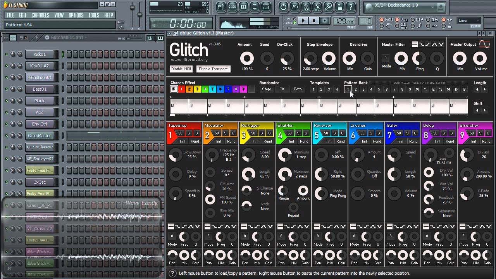Open the Kick01 channel button
Screen dimensions: 496x279
click(x=40, y=54)
